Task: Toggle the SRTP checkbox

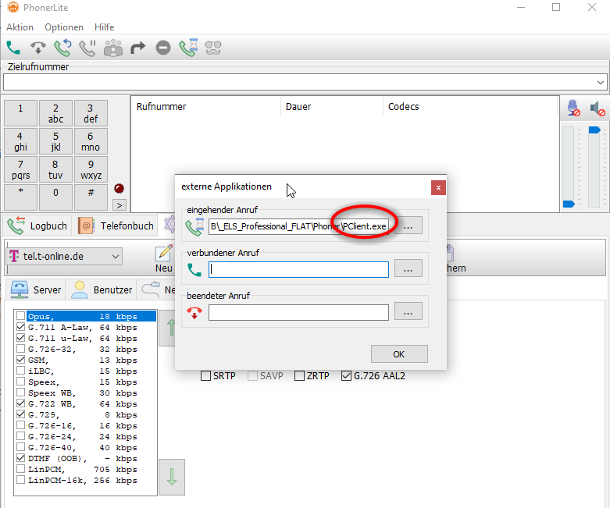Action: click(206, 376)
